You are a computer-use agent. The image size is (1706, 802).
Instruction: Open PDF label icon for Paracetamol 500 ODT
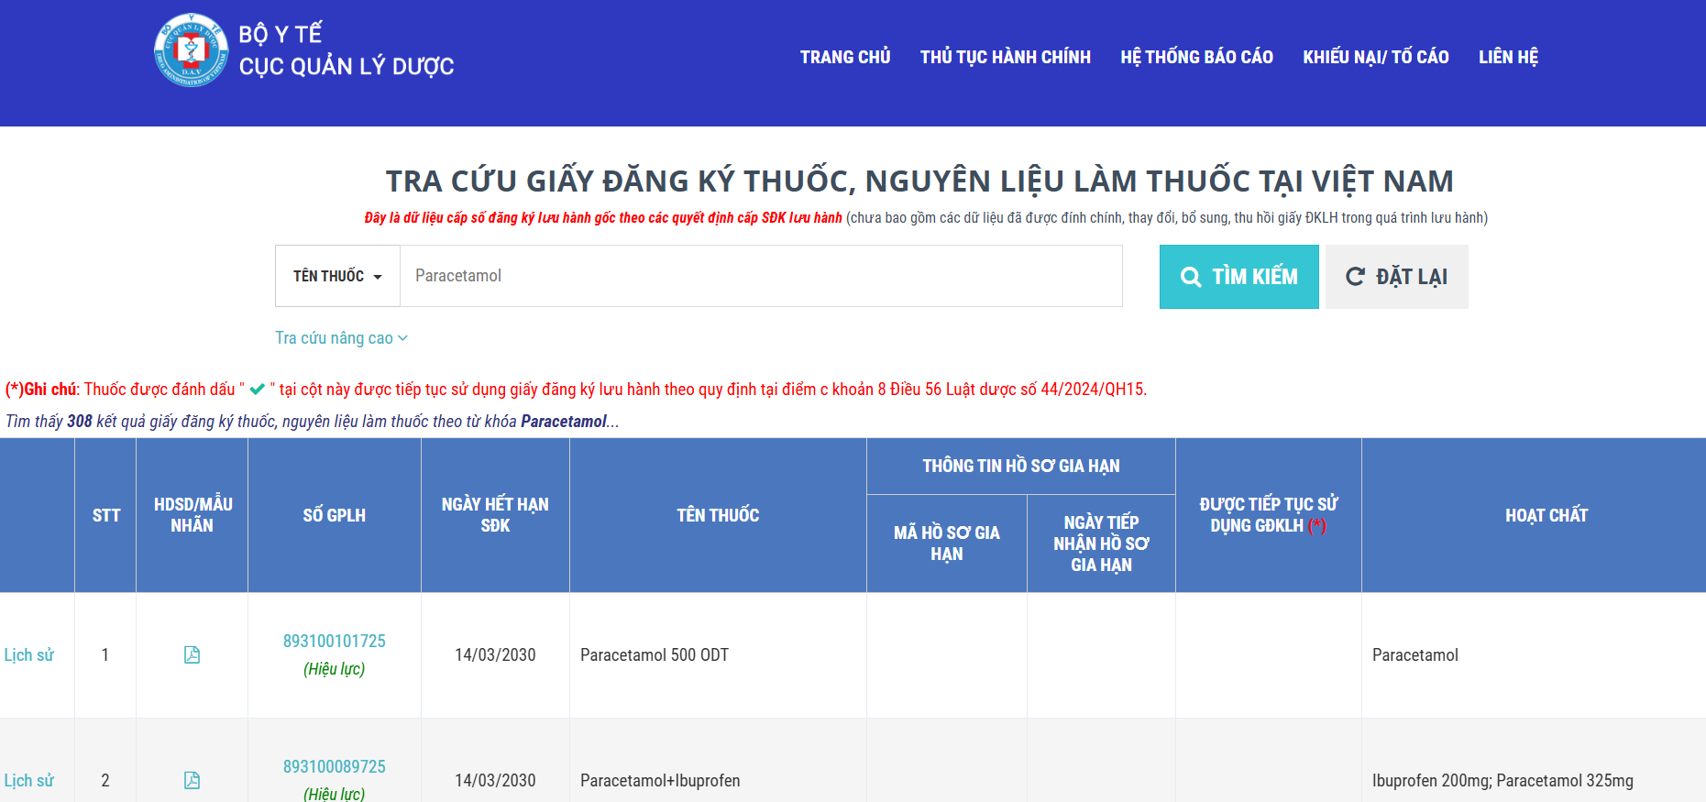point(192,654)
